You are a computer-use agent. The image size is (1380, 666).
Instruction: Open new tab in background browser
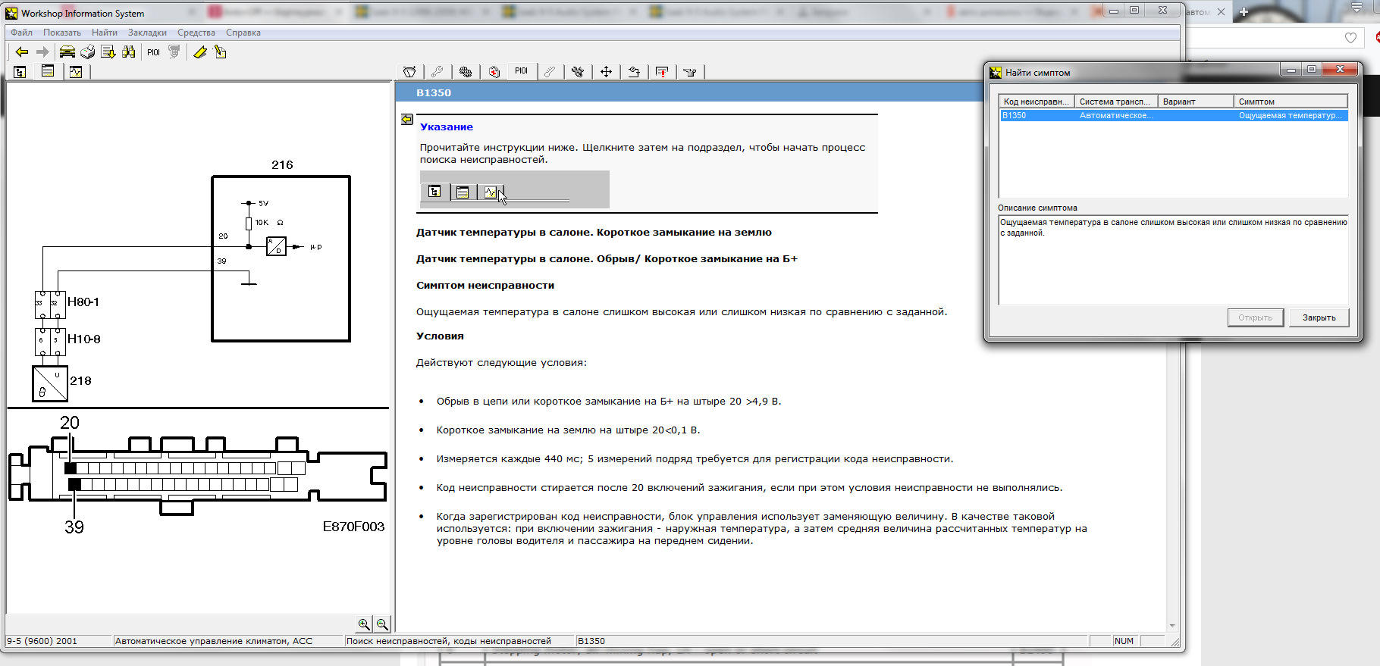pos(1244,11)
